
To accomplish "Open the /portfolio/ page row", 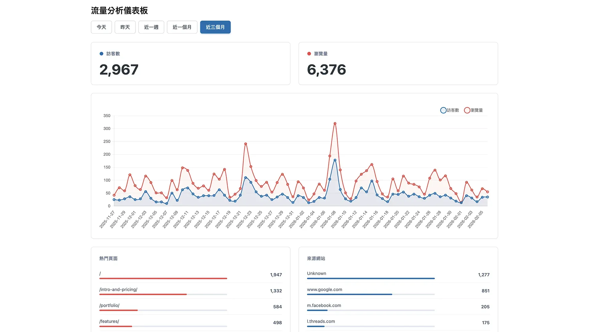I will 109,306.
